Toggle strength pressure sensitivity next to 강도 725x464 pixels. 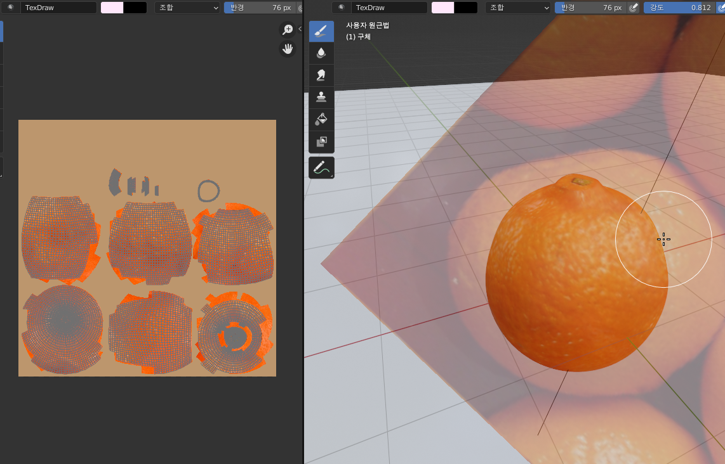click(x=720, y=8)
